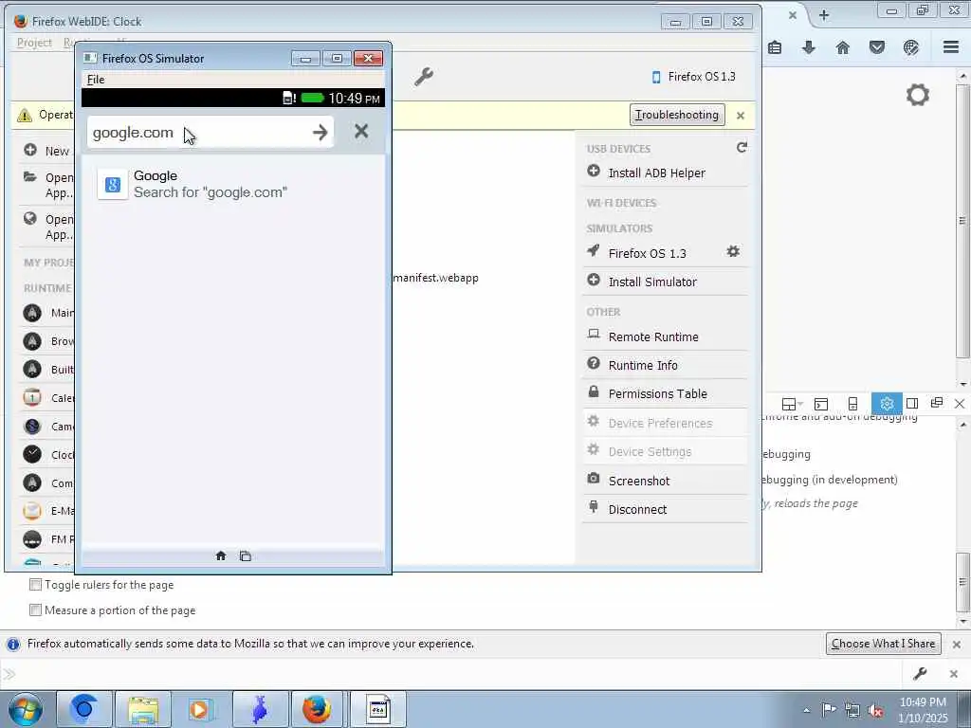The height and width of the screenshot is (728, 971).
Task: Submit the URL with the go arrow
Action: point(320,132)
